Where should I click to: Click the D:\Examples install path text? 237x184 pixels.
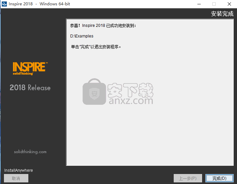pos(82,36)
